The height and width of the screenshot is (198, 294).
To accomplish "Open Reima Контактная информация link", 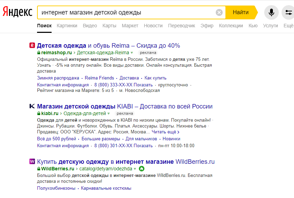I will tap(63, 85).
